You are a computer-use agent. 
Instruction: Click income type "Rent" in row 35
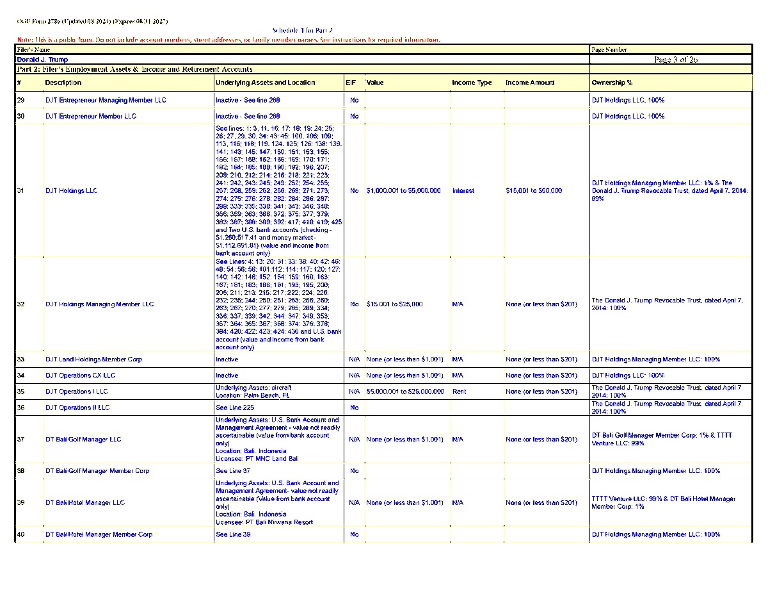[459, 392]
